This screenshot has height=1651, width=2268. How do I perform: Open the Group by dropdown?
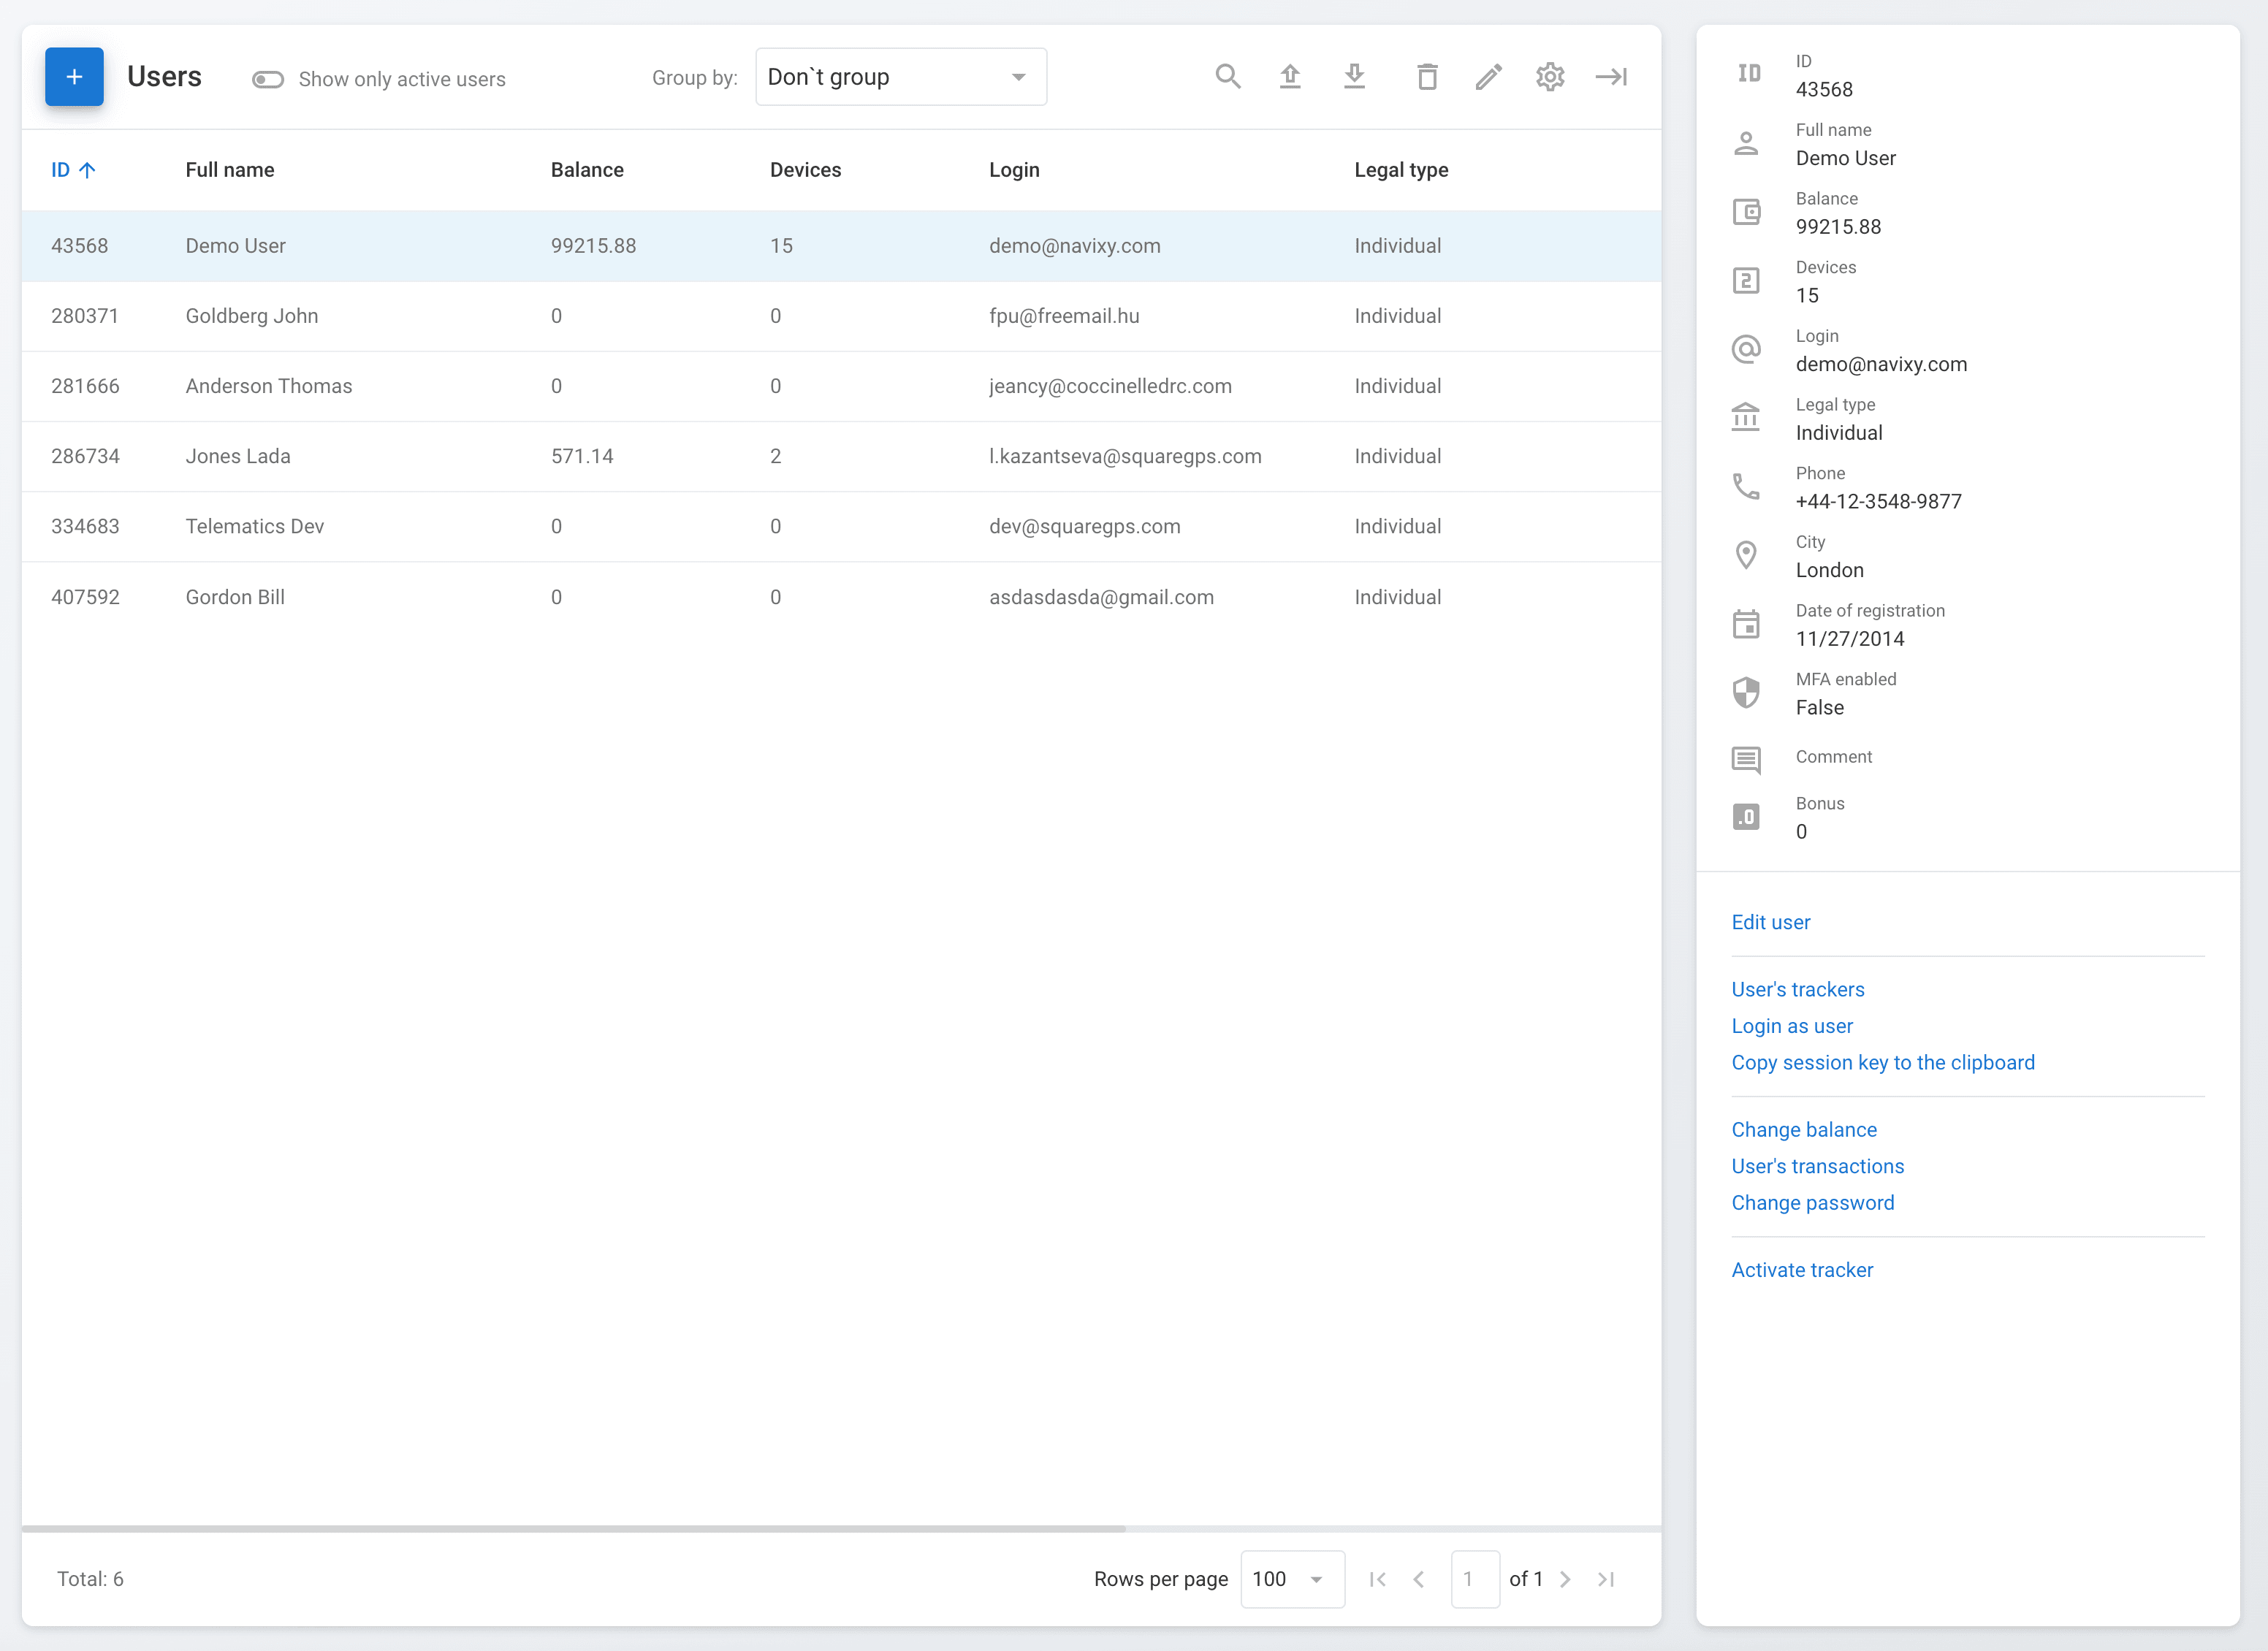(x=900, y=77)
